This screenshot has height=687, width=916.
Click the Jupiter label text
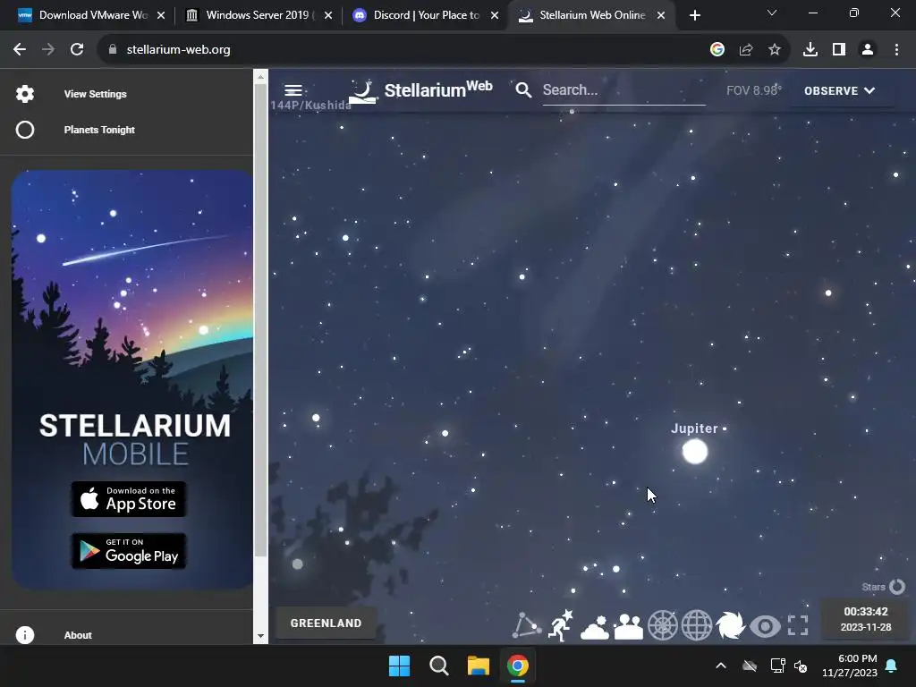tap(694, 428)
